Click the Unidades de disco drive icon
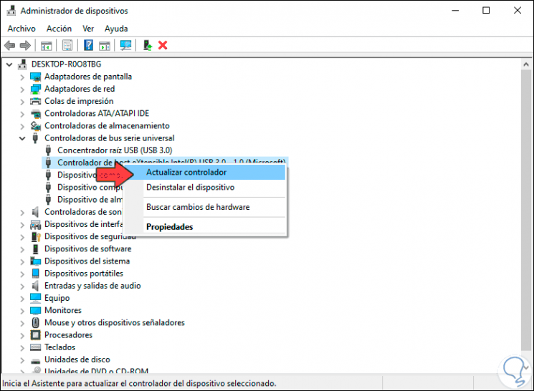This screenshot has height=391, width=534. 35,360
